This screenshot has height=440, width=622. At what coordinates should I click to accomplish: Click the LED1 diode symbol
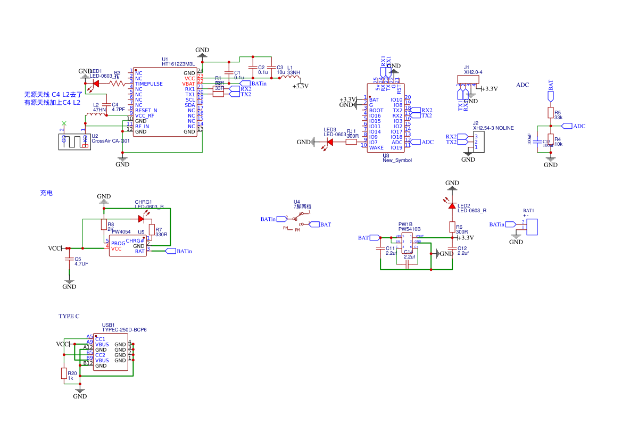click(89, 83)
